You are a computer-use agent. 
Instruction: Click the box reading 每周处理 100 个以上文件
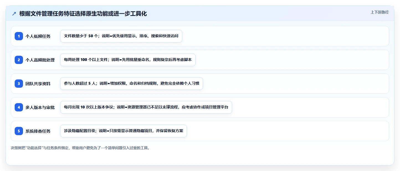128,60
